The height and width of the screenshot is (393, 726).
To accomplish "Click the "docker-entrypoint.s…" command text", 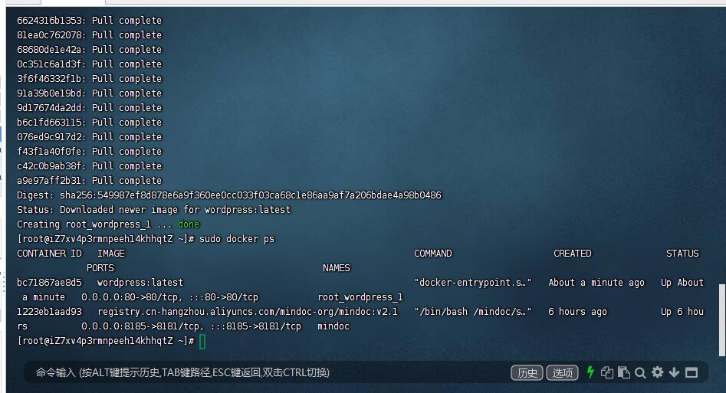I will point(473,283).
